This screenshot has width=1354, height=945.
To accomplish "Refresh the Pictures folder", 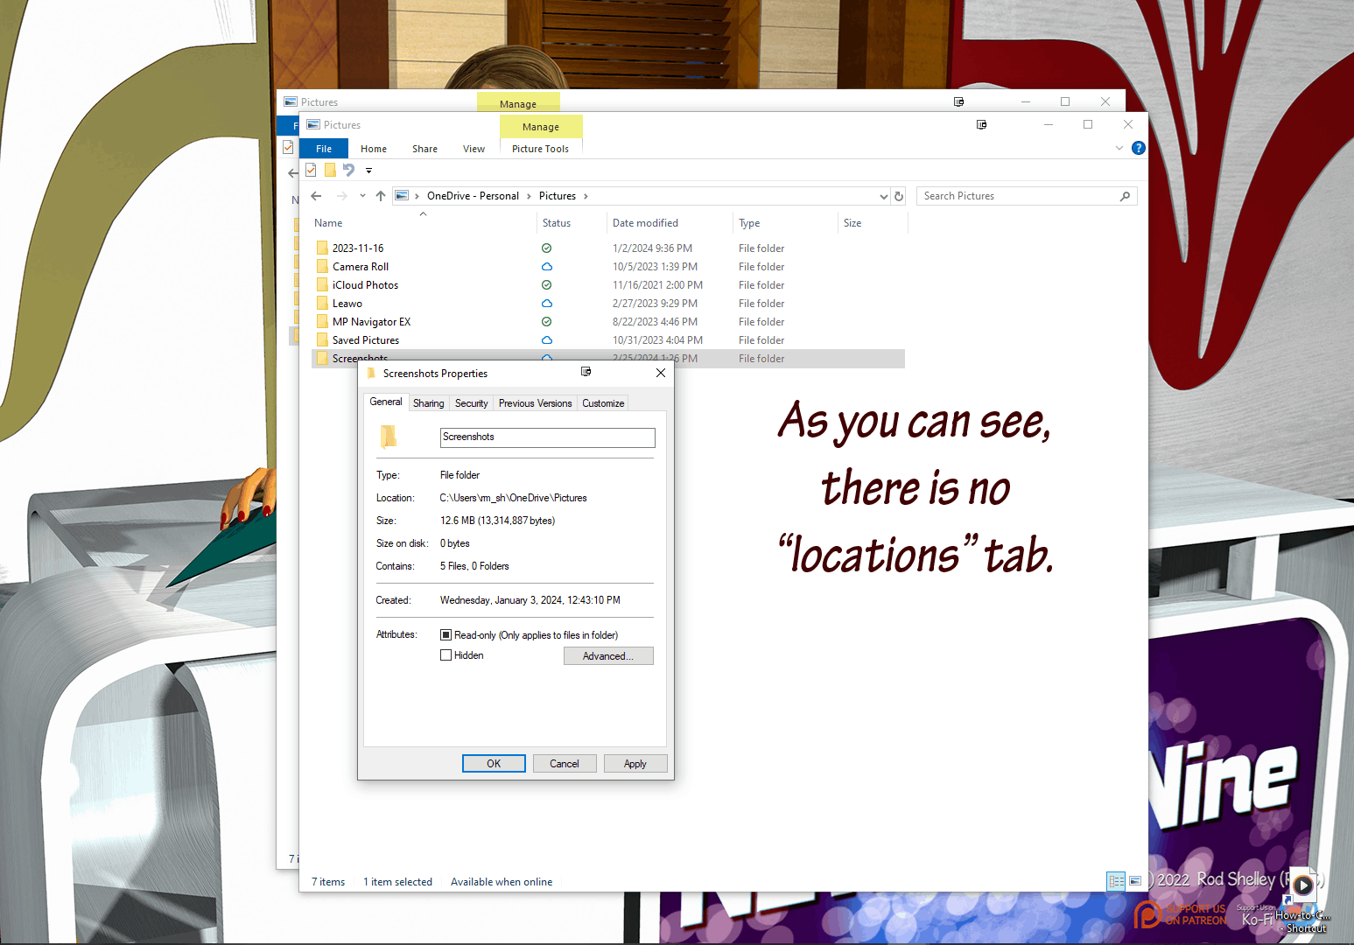I will (899, 196).
